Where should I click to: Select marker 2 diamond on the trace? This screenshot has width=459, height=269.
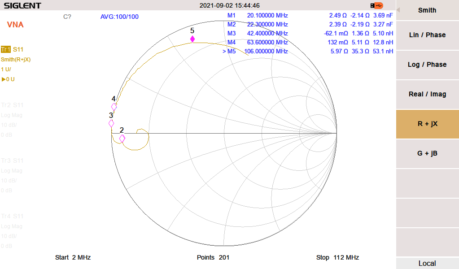pos(122,139)
